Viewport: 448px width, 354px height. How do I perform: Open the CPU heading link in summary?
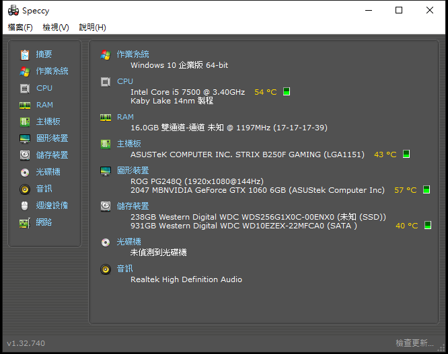click(125, 81)
